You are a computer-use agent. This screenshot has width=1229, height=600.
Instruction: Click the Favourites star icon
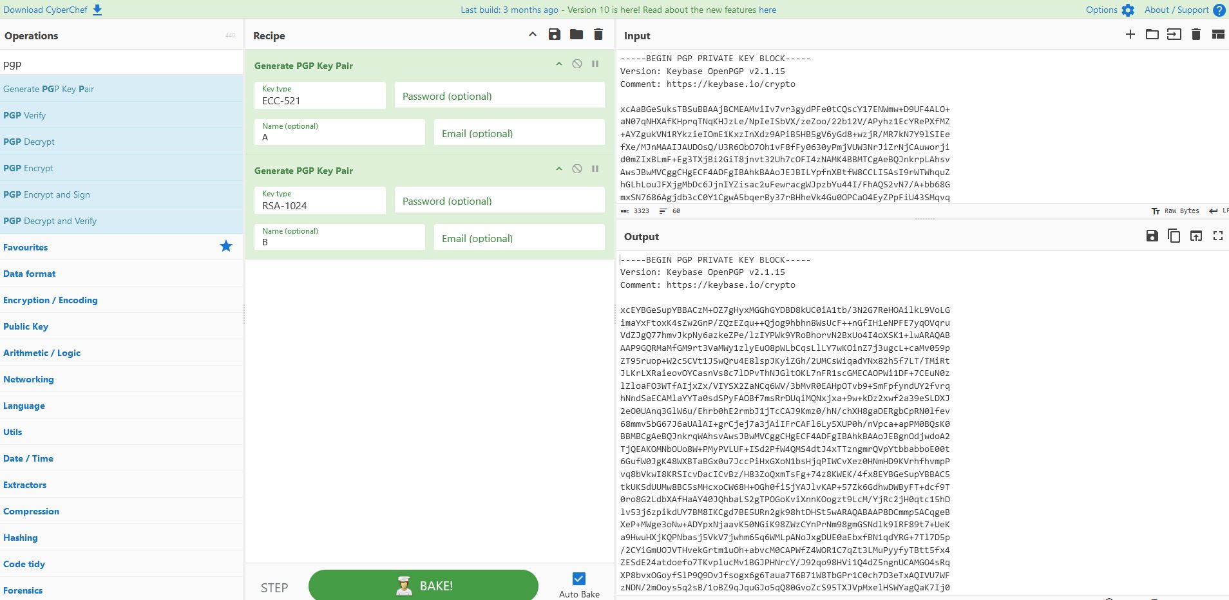pyautogui.click(x=226, y=246)
